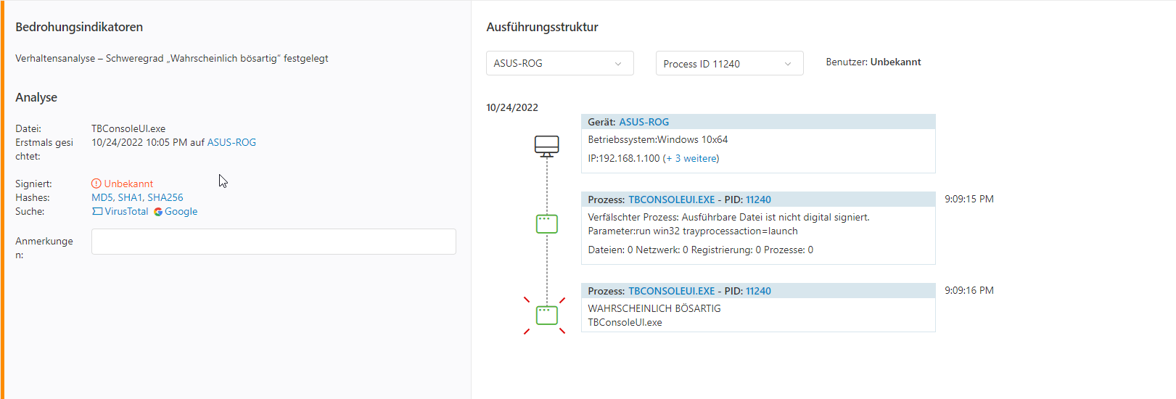The width and height of the screenshot is (1176, 399).
Task: Click the computer device icon in timeline
Action: pyautogui.click(x=547, y=146)
